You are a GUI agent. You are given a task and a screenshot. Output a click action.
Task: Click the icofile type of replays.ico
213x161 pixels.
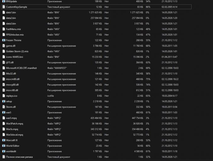coord(51,96)
